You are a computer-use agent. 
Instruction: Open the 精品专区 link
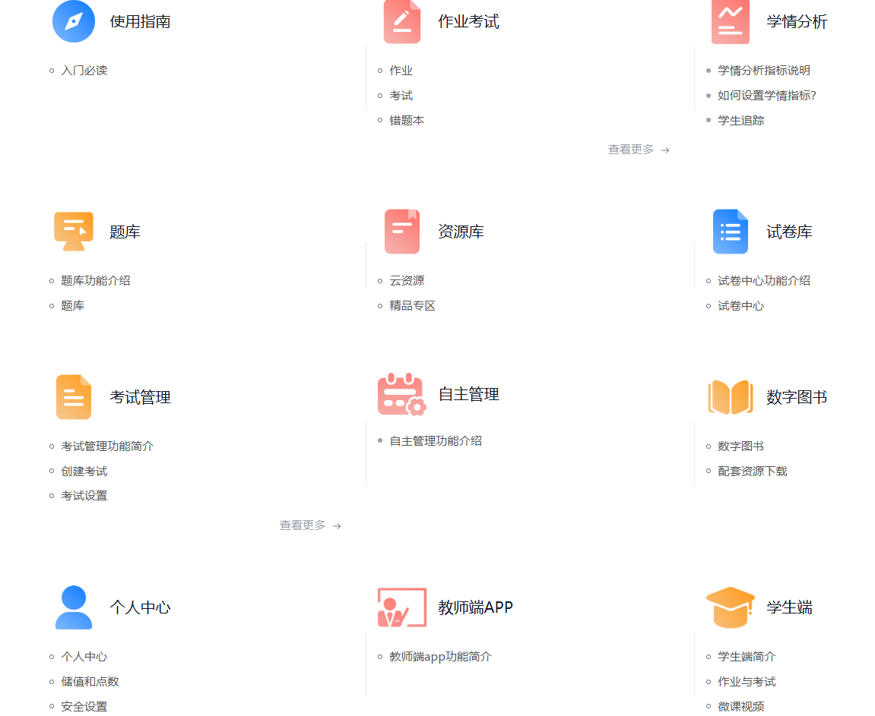tap(412, 306)
